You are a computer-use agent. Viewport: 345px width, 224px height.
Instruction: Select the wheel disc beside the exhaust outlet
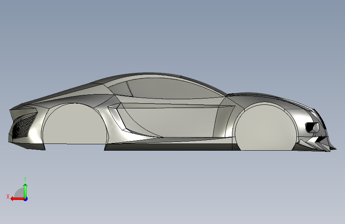266,128
